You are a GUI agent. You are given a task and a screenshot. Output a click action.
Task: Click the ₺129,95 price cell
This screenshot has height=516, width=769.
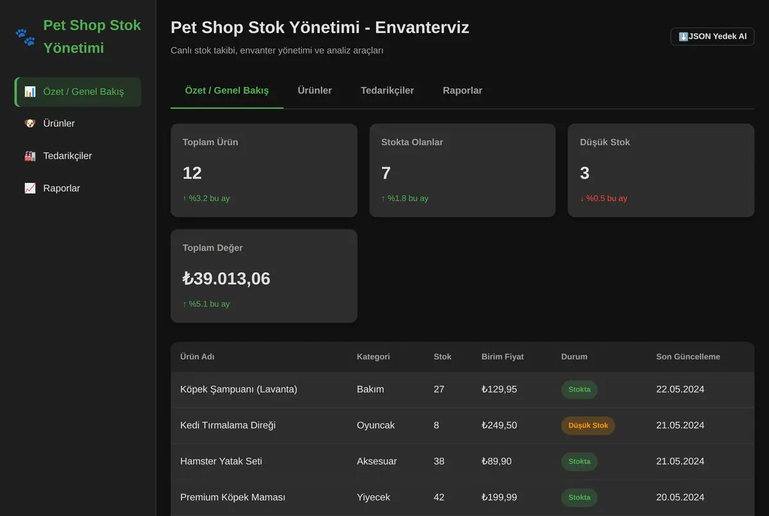(x=499, y=389)
